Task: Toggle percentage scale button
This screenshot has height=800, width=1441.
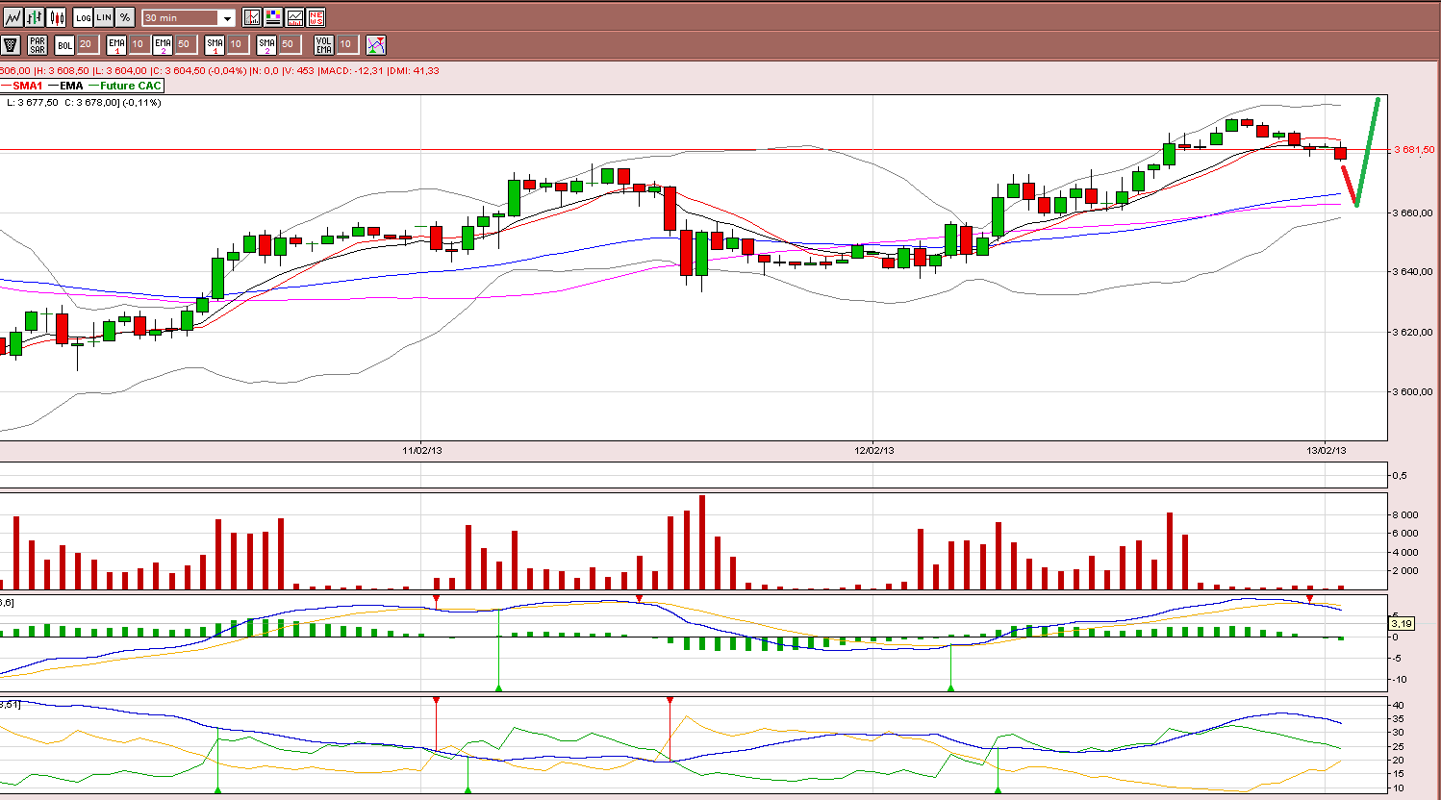Action: 125,17
